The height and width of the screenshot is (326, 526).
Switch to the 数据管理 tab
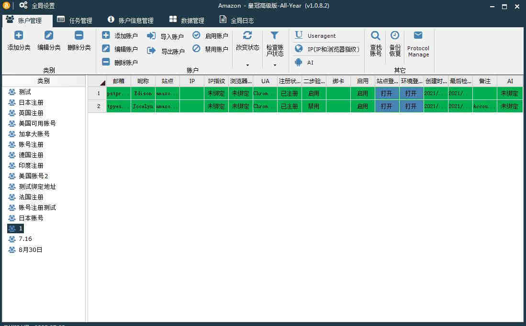tap(187, 21)
